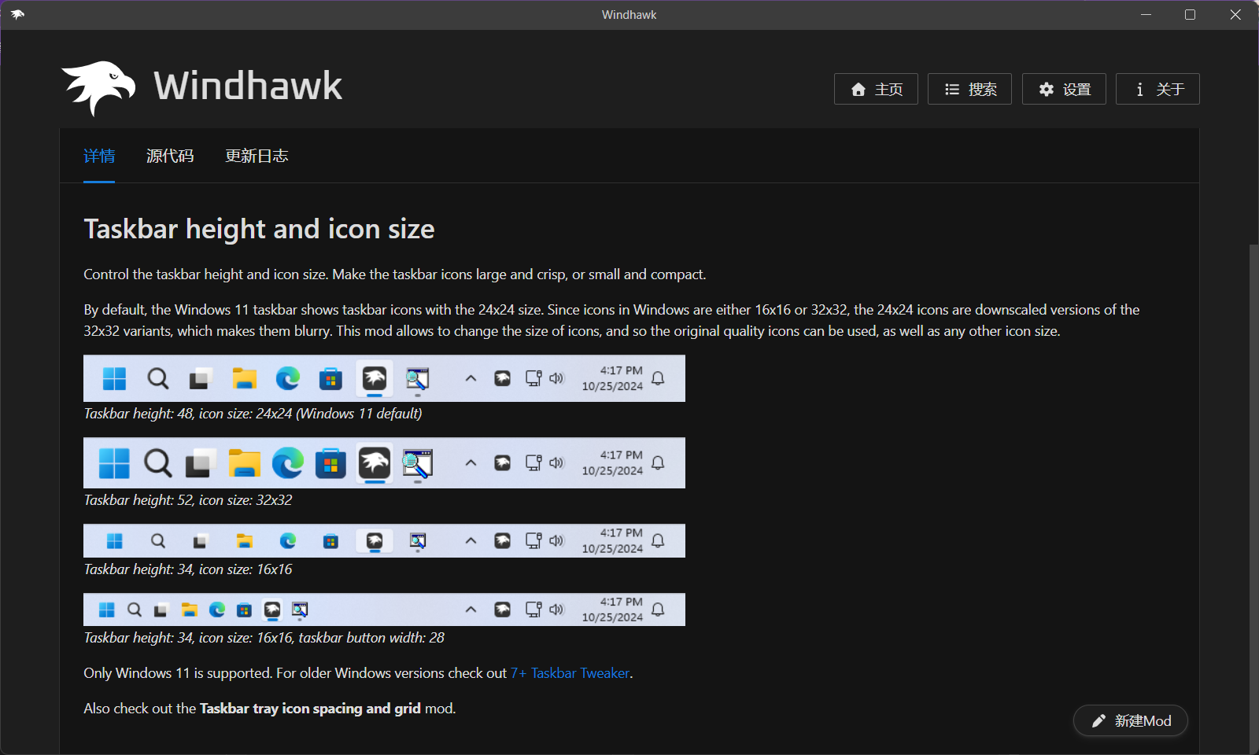Select the 详情 details tab
This screenshot has height=755, width=1259.
tap(99, 156)
